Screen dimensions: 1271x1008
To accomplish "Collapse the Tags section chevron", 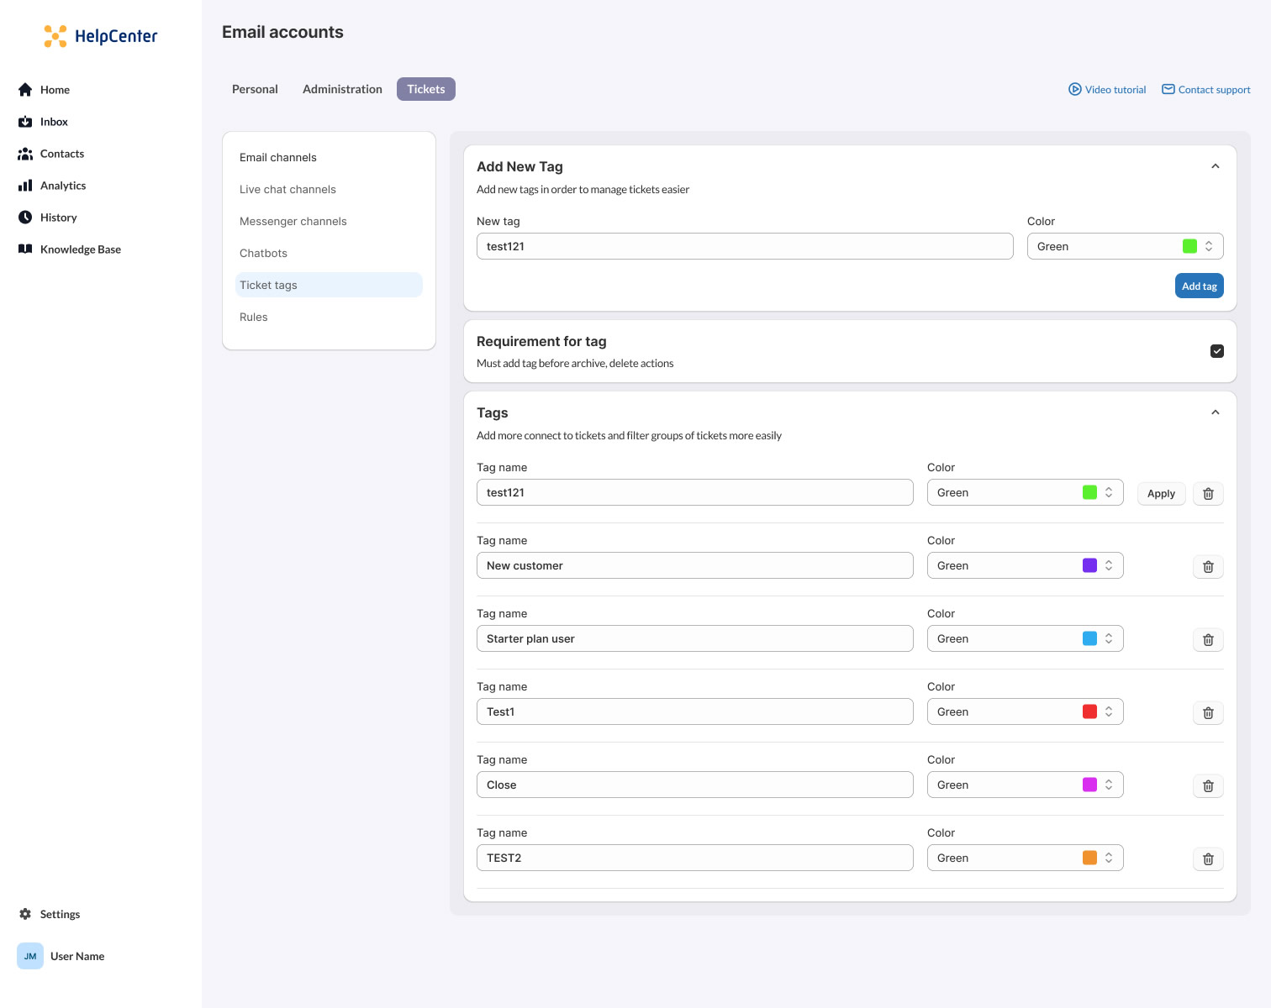I will [1215, 412].
